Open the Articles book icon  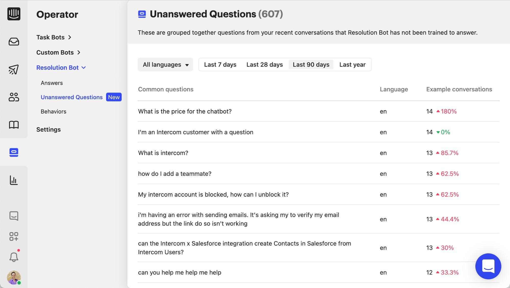[14, 125]
